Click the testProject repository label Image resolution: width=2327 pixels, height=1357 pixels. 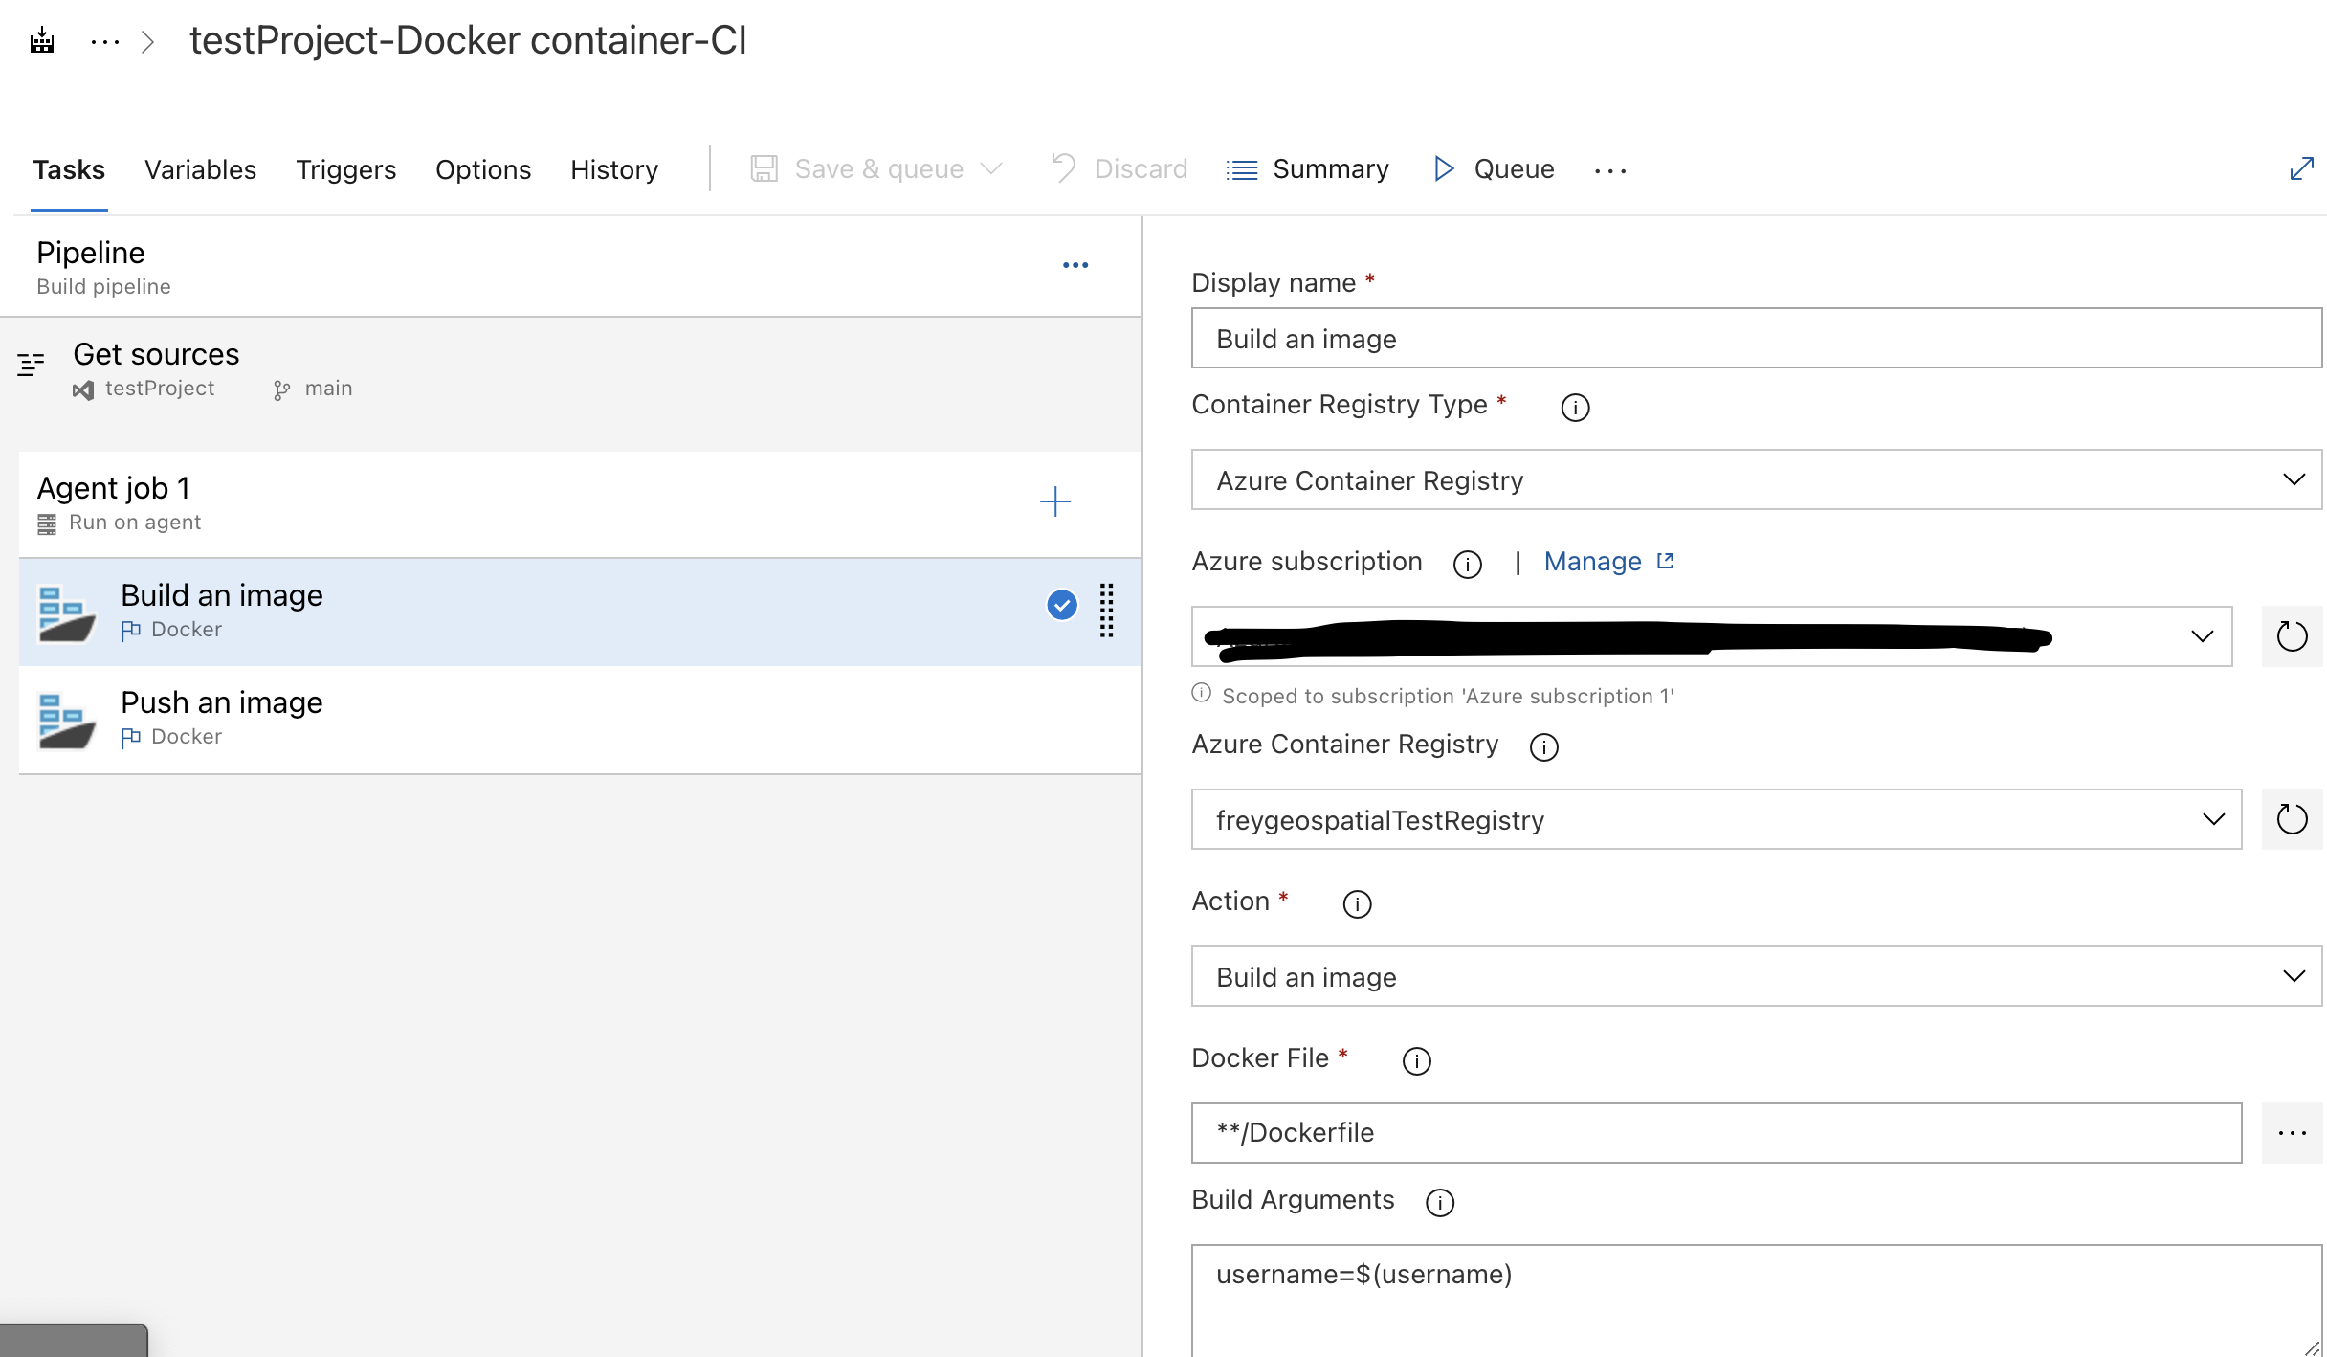(x=159, y=389)
